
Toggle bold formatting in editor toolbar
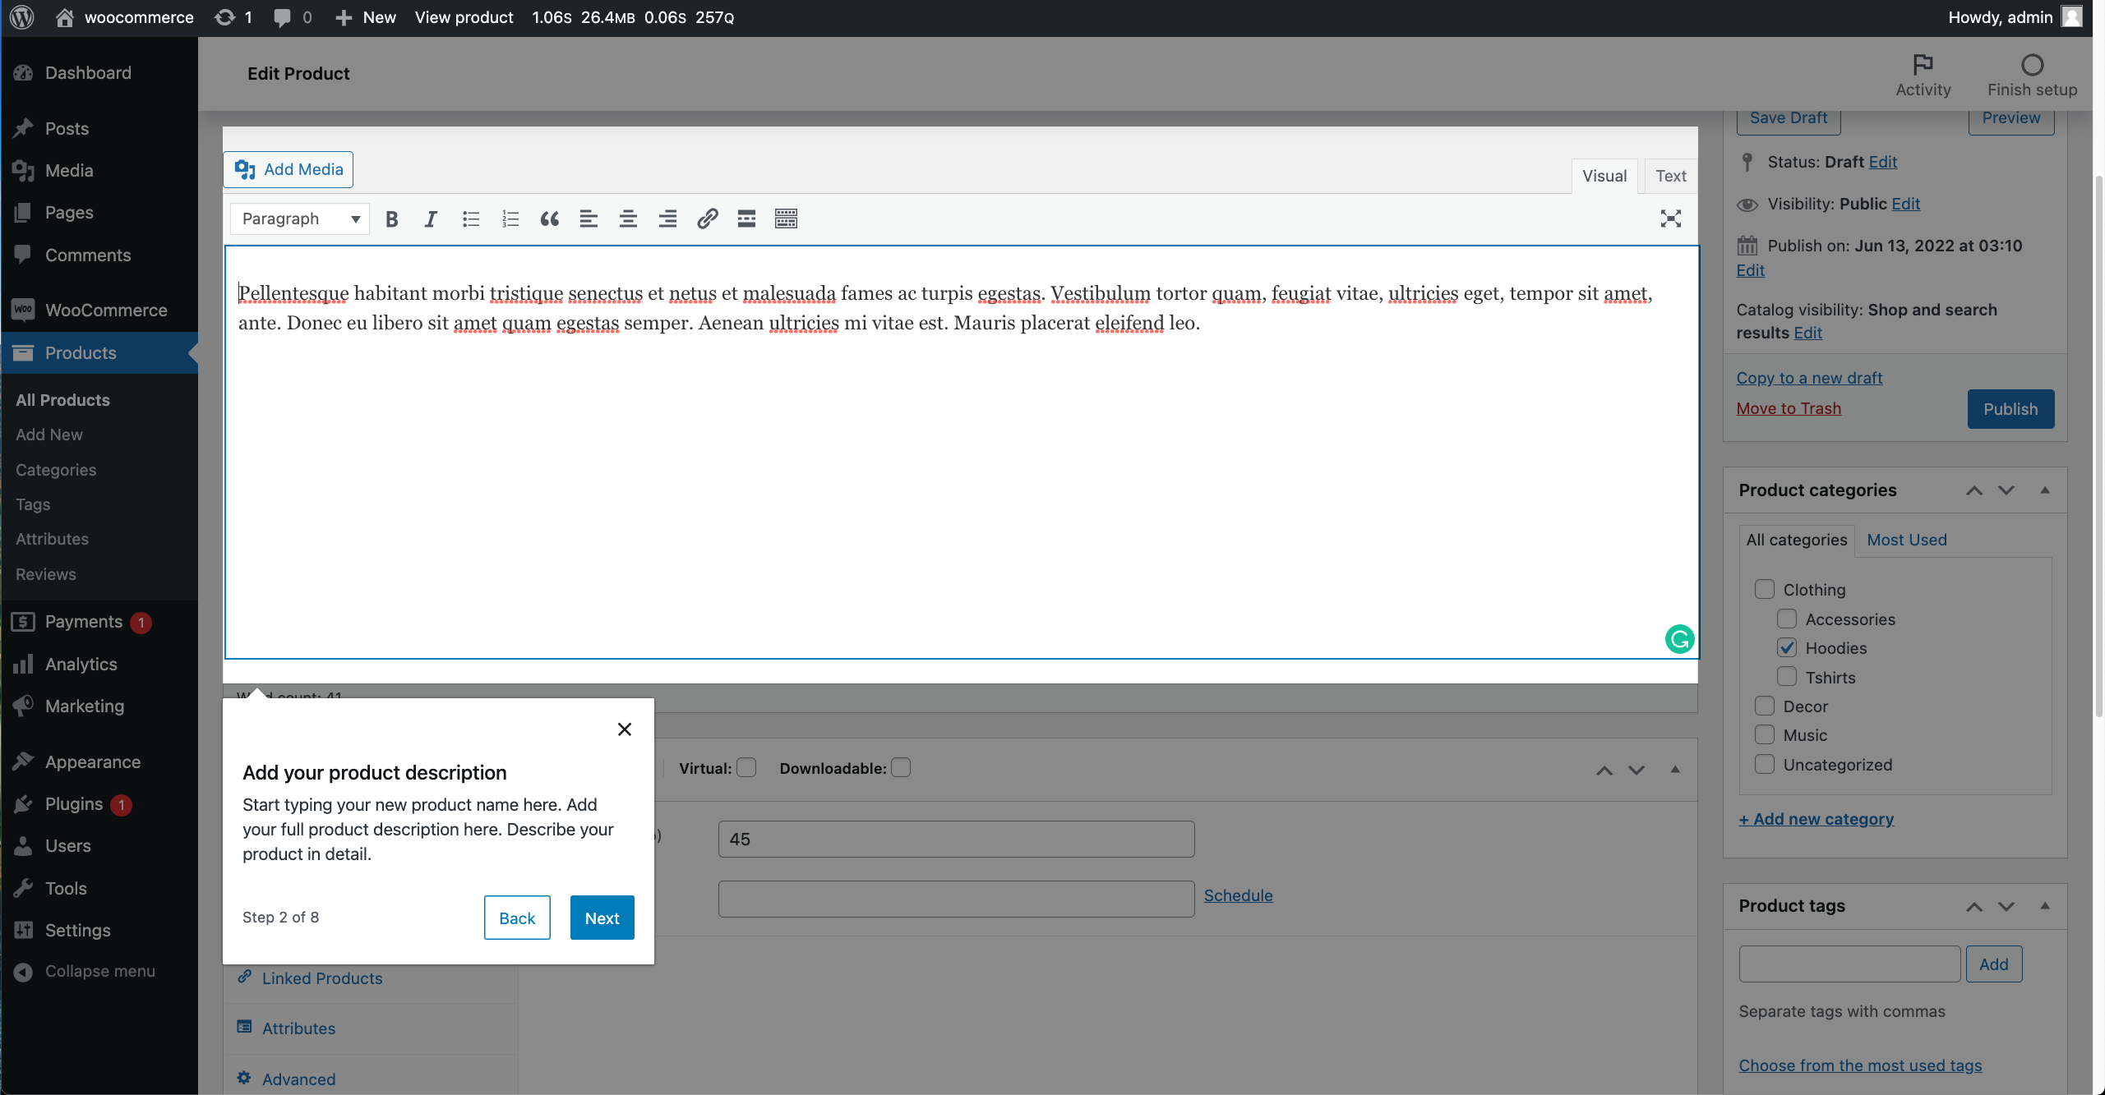point(392,219)
